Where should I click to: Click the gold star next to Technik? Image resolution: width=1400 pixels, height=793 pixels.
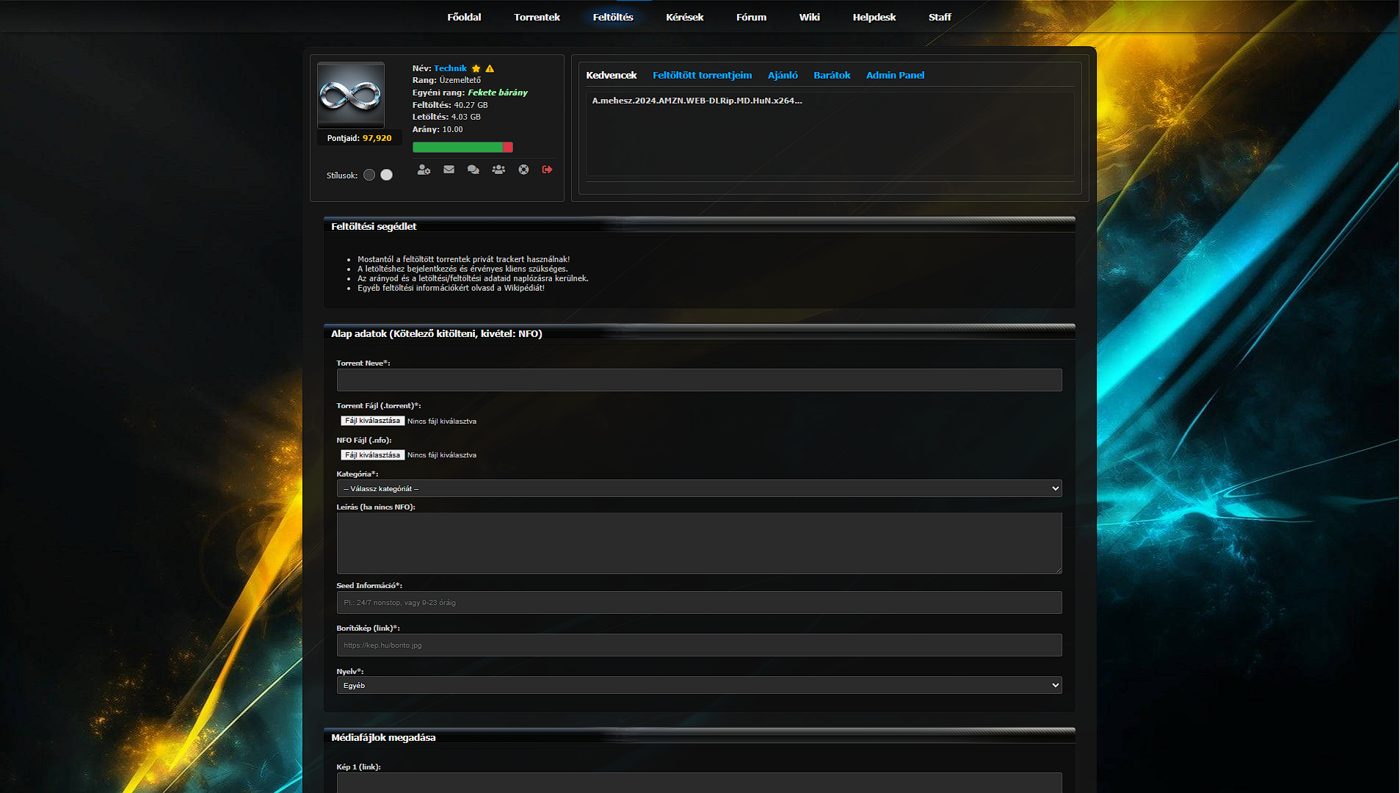476,68
